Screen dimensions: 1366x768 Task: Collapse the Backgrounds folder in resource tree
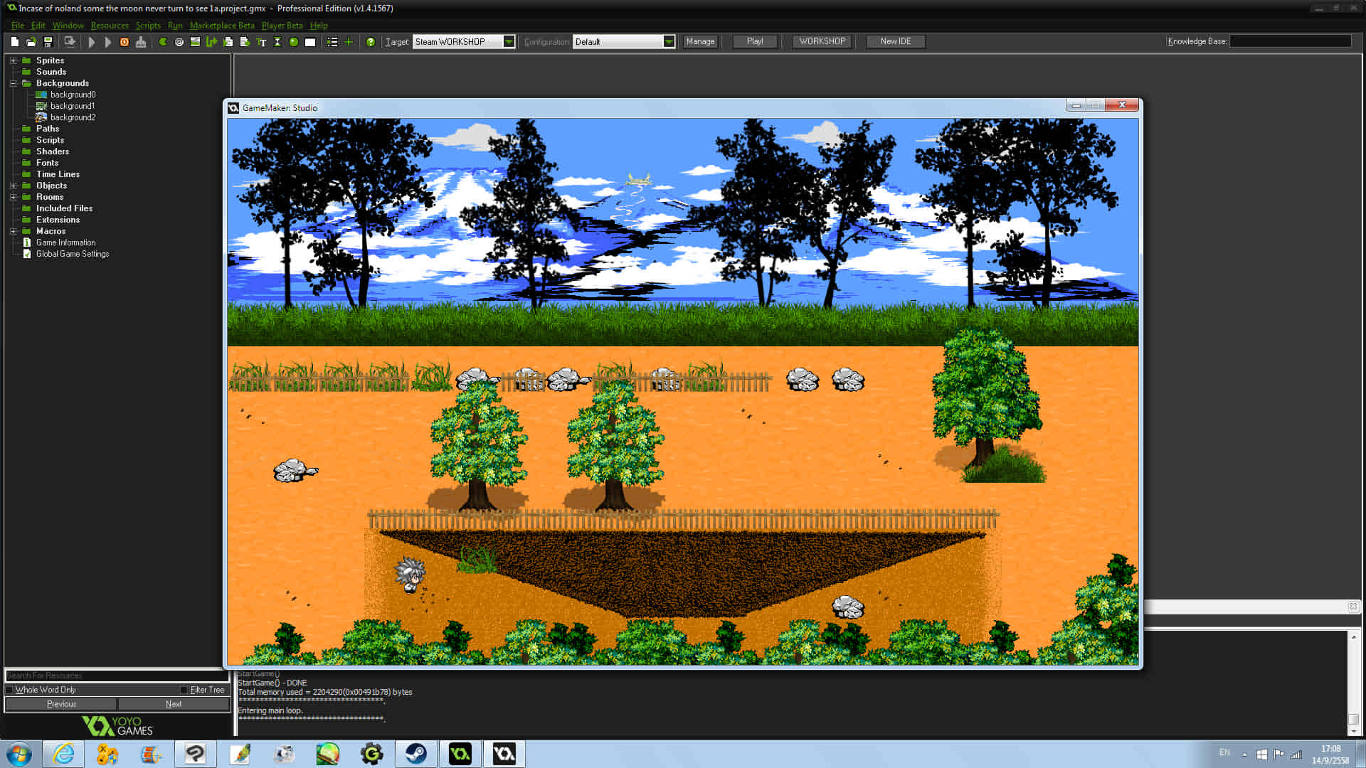(13, 83)
